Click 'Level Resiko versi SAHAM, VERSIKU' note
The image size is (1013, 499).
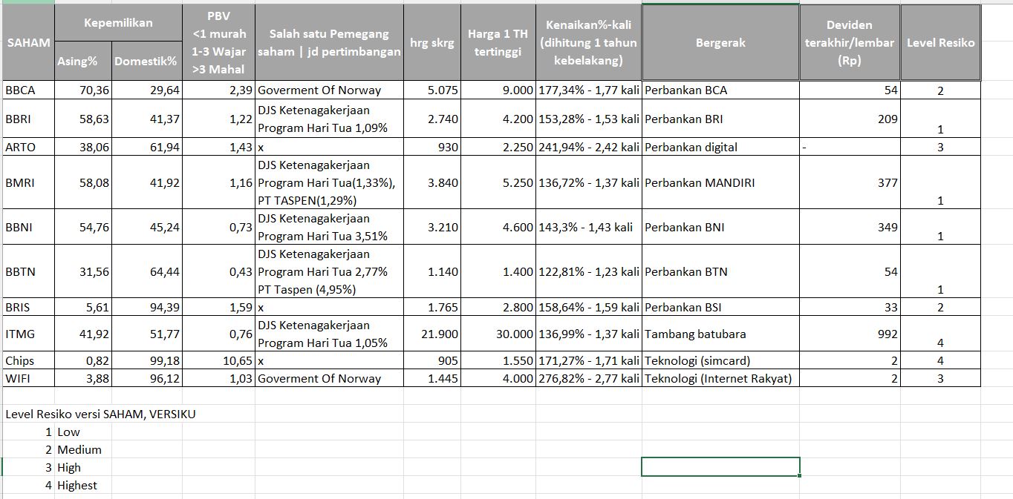click(x=100, y=414)
